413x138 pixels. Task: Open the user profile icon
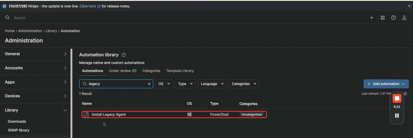[x=404, y=18]
